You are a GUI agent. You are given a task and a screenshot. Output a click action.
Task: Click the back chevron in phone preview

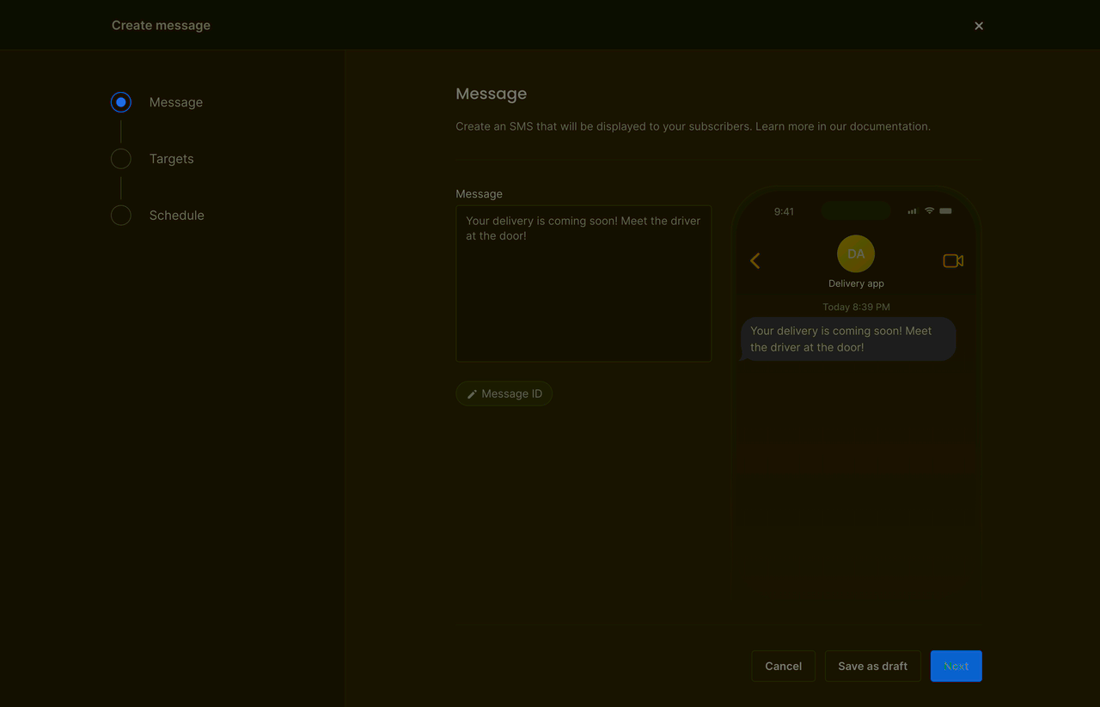[x=755, y=261]
